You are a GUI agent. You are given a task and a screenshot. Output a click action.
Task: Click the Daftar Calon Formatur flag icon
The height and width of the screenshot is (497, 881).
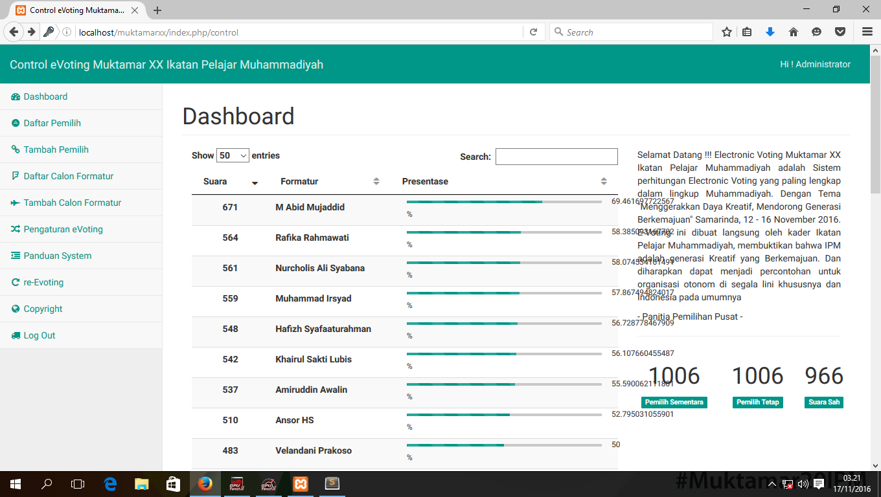point(16,176)
